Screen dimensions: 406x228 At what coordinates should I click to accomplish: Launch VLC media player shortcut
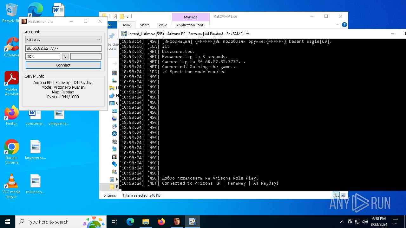pos(11,186)
